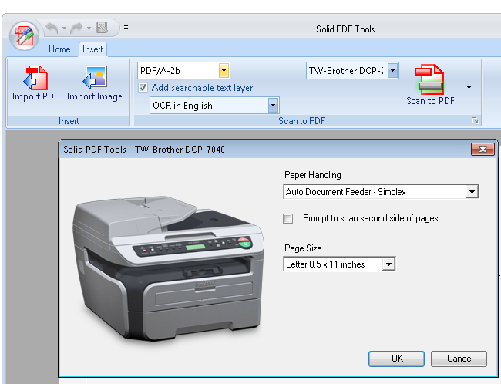The image size is (501, 384).
Task: Open Customize Quick Access Toolbar menu
Action: [126, 28]
